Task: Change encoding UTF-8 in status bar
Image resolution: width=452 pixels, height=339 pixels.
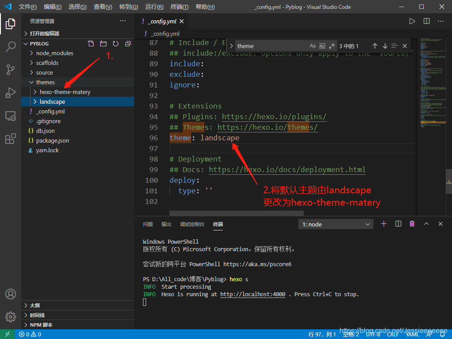Action: coord(373,335)
